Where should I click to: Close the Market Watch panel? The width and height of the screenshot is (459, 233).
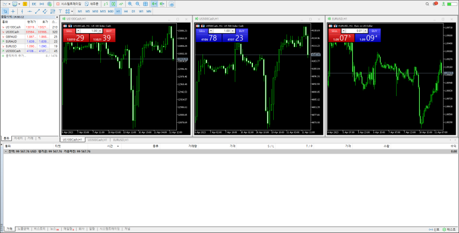[x=57, y=17]
